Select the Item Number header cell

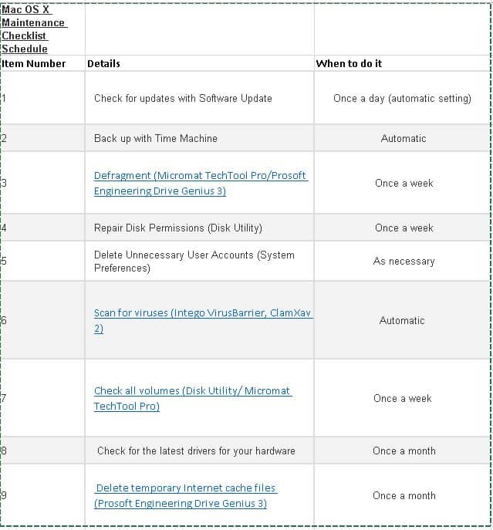[x=35, y=63]
